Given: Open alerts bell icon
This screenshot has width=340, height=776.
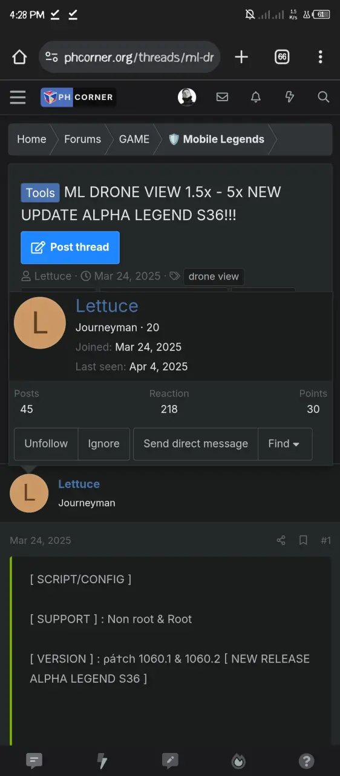Looking at the screenshot, I should (256, 97).
